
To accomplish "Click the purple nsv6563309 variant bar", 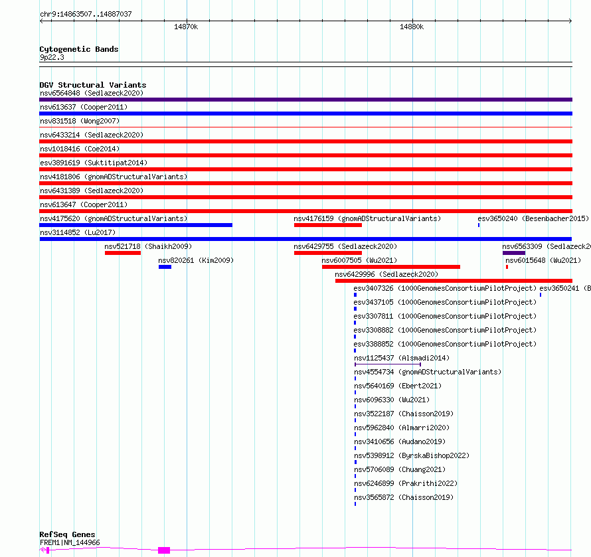I will [x=514, y=253].
